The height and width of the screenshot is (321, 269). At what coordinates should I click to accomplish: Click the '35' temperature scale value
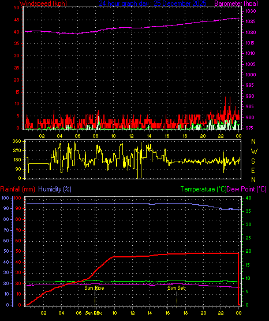point(248,211)
